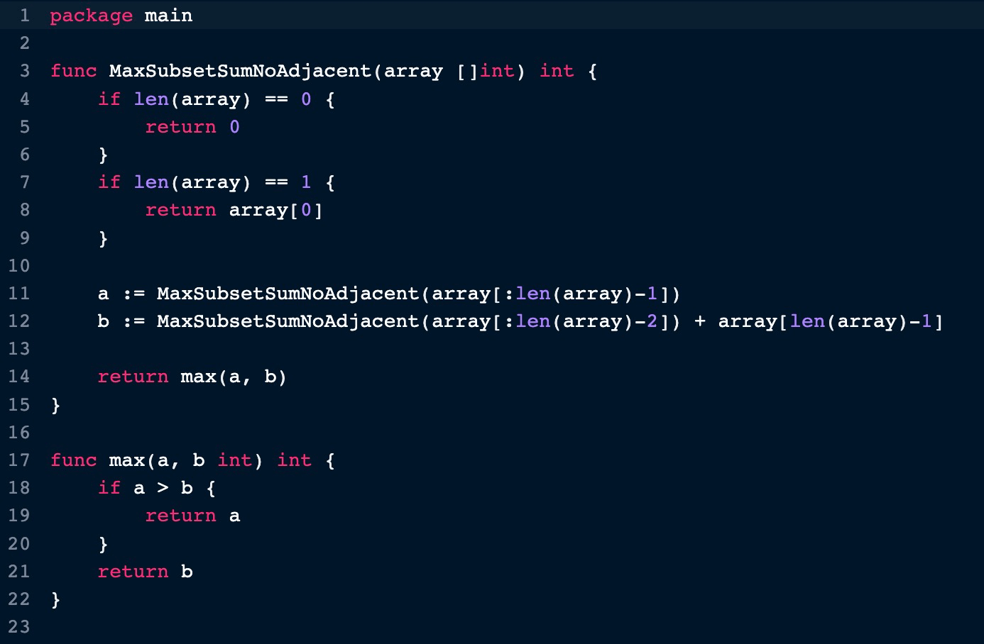The image size is (984, 644).
Task: Click the "return b" statement on line 21
Action: tap(145, 572)
